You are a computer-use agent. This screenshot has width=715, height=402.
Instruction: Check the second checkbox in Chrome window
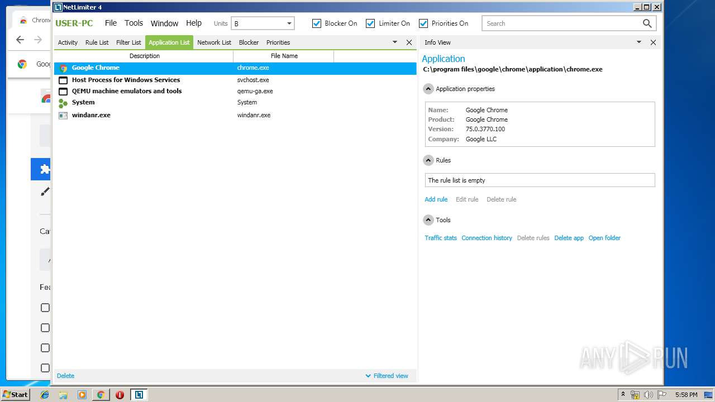45,328
